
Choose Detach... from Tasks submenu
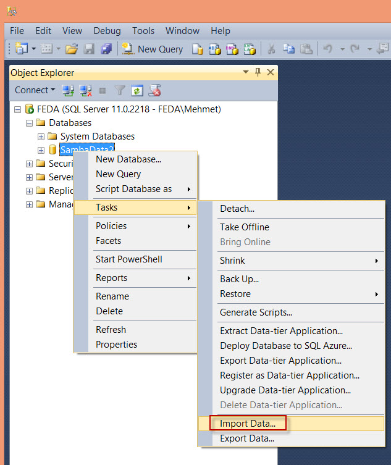click(x=292, y=209)
